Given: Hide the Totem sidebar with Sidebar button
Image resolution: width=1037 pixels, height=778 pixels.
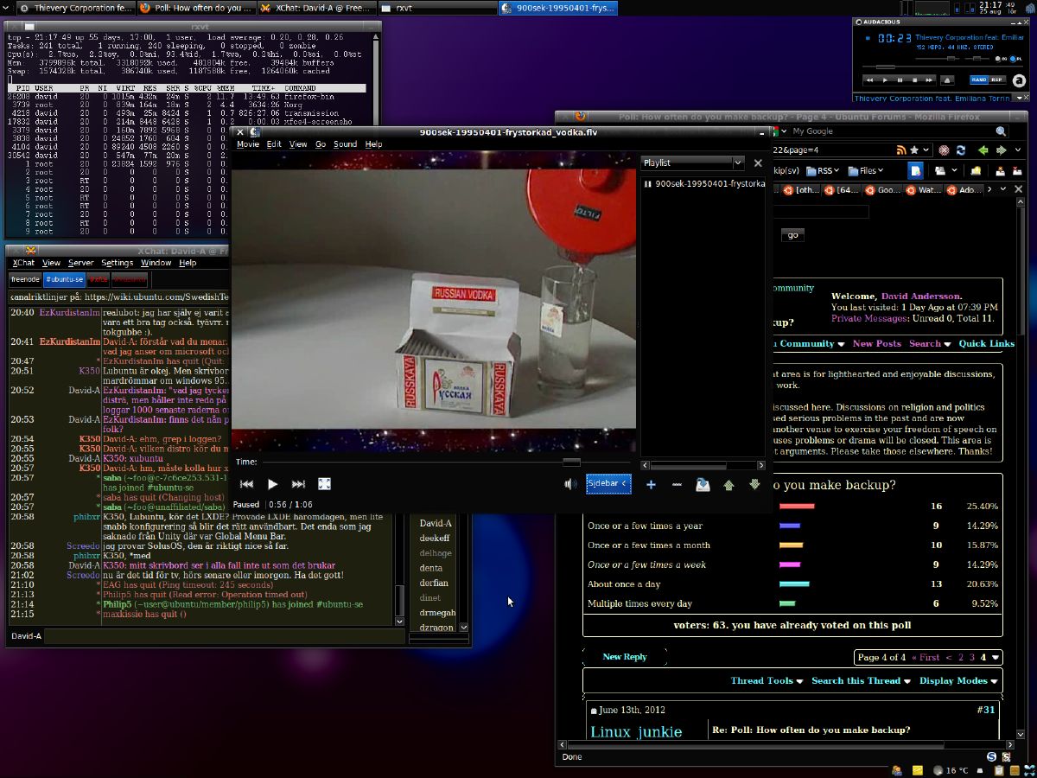Looking at the screenshot, I should click(608, 484).
